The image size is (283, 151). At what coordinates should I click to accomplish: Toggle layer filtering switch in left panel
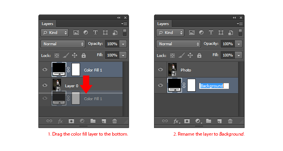tap(125, 32)
